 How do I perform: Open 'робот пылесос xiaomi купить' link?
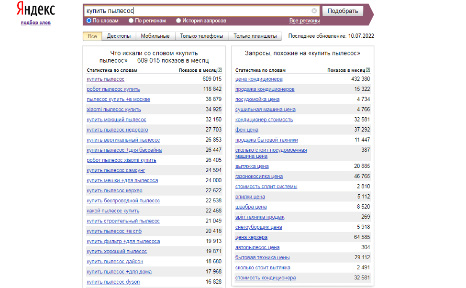tap(122, 160)
